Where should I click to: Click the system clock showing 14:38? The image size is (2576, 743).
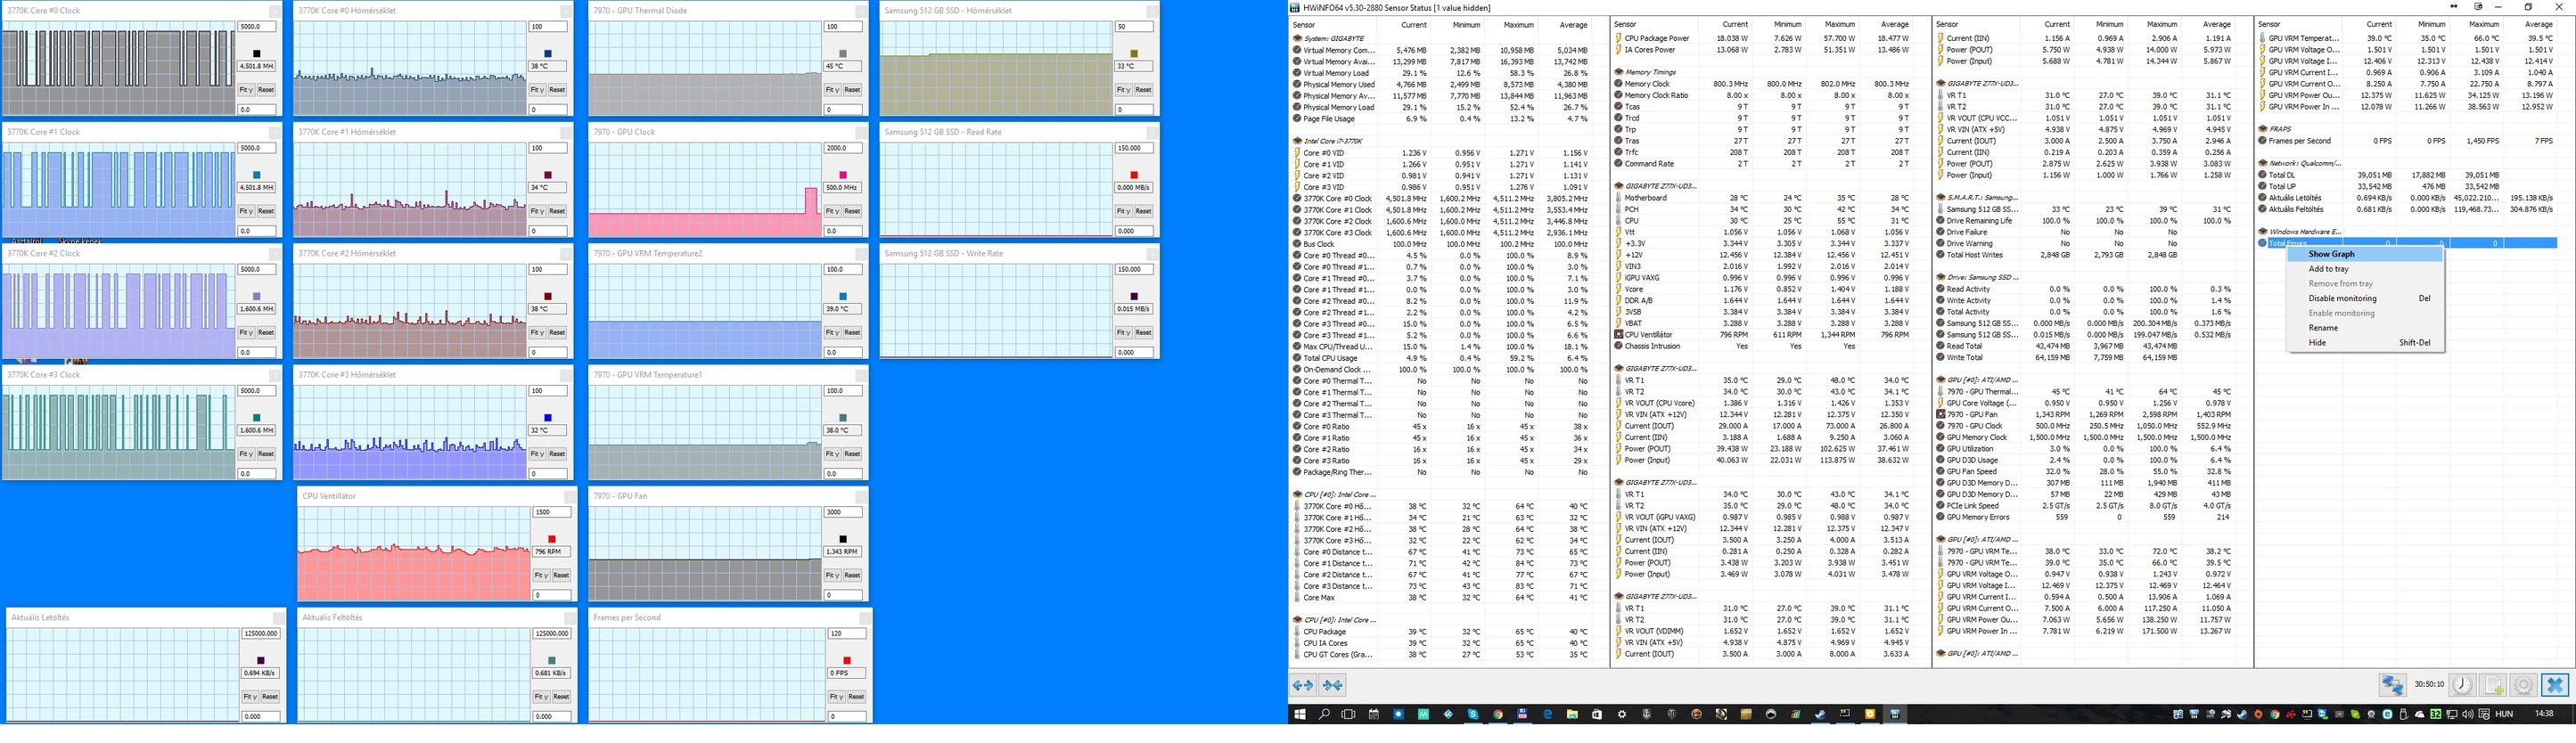pyautogui.click(x=2545, y=714)
